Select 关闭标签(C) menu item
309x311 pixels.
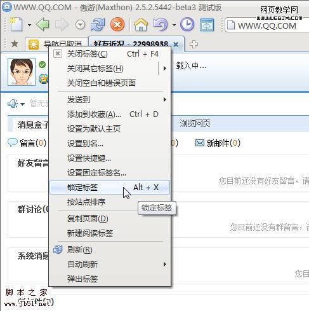point(110,54)
